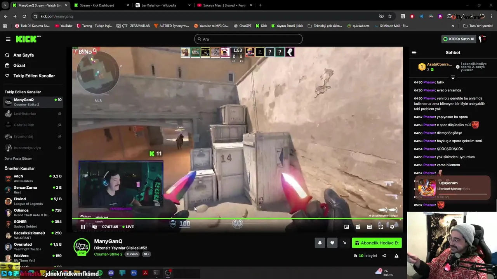Click the sparkle subscribe icon button

click(x=344, y=243)
